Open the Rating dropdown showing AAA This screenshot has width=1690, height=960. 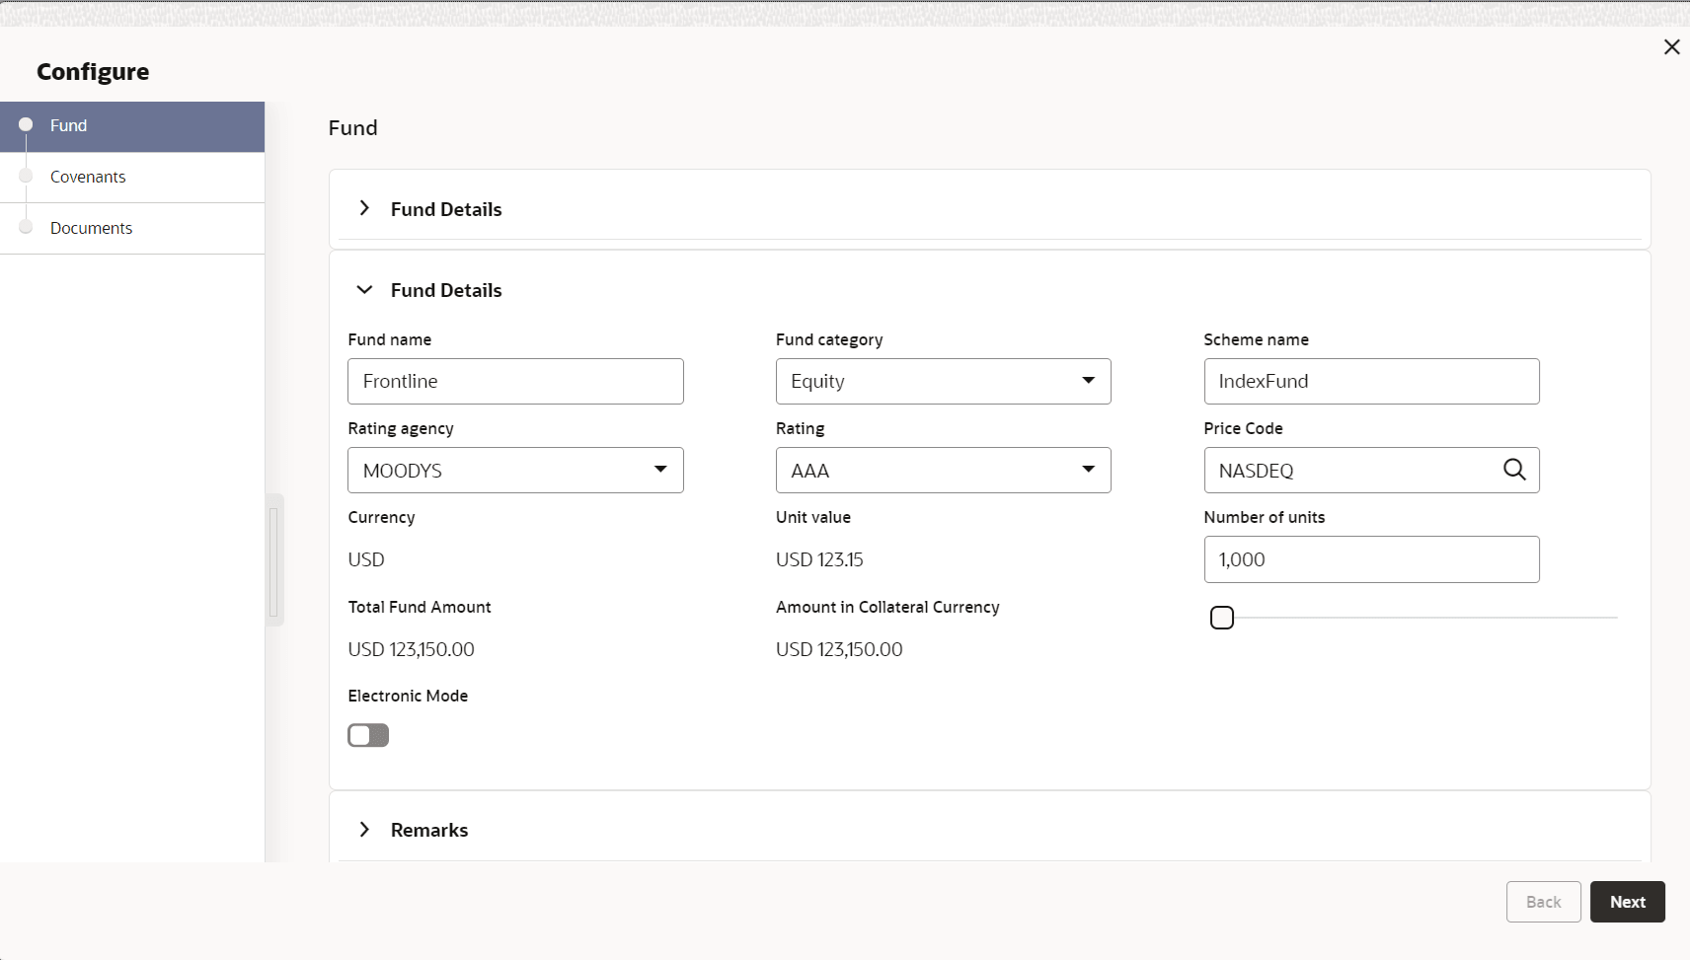(x=943, y=471)
